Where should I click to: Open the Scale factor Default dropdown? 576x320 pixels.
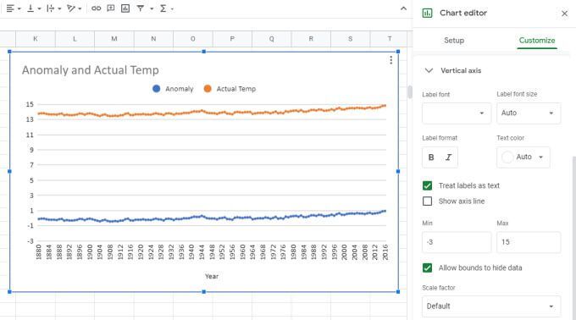pyautogui.click(x=491, y=306)
